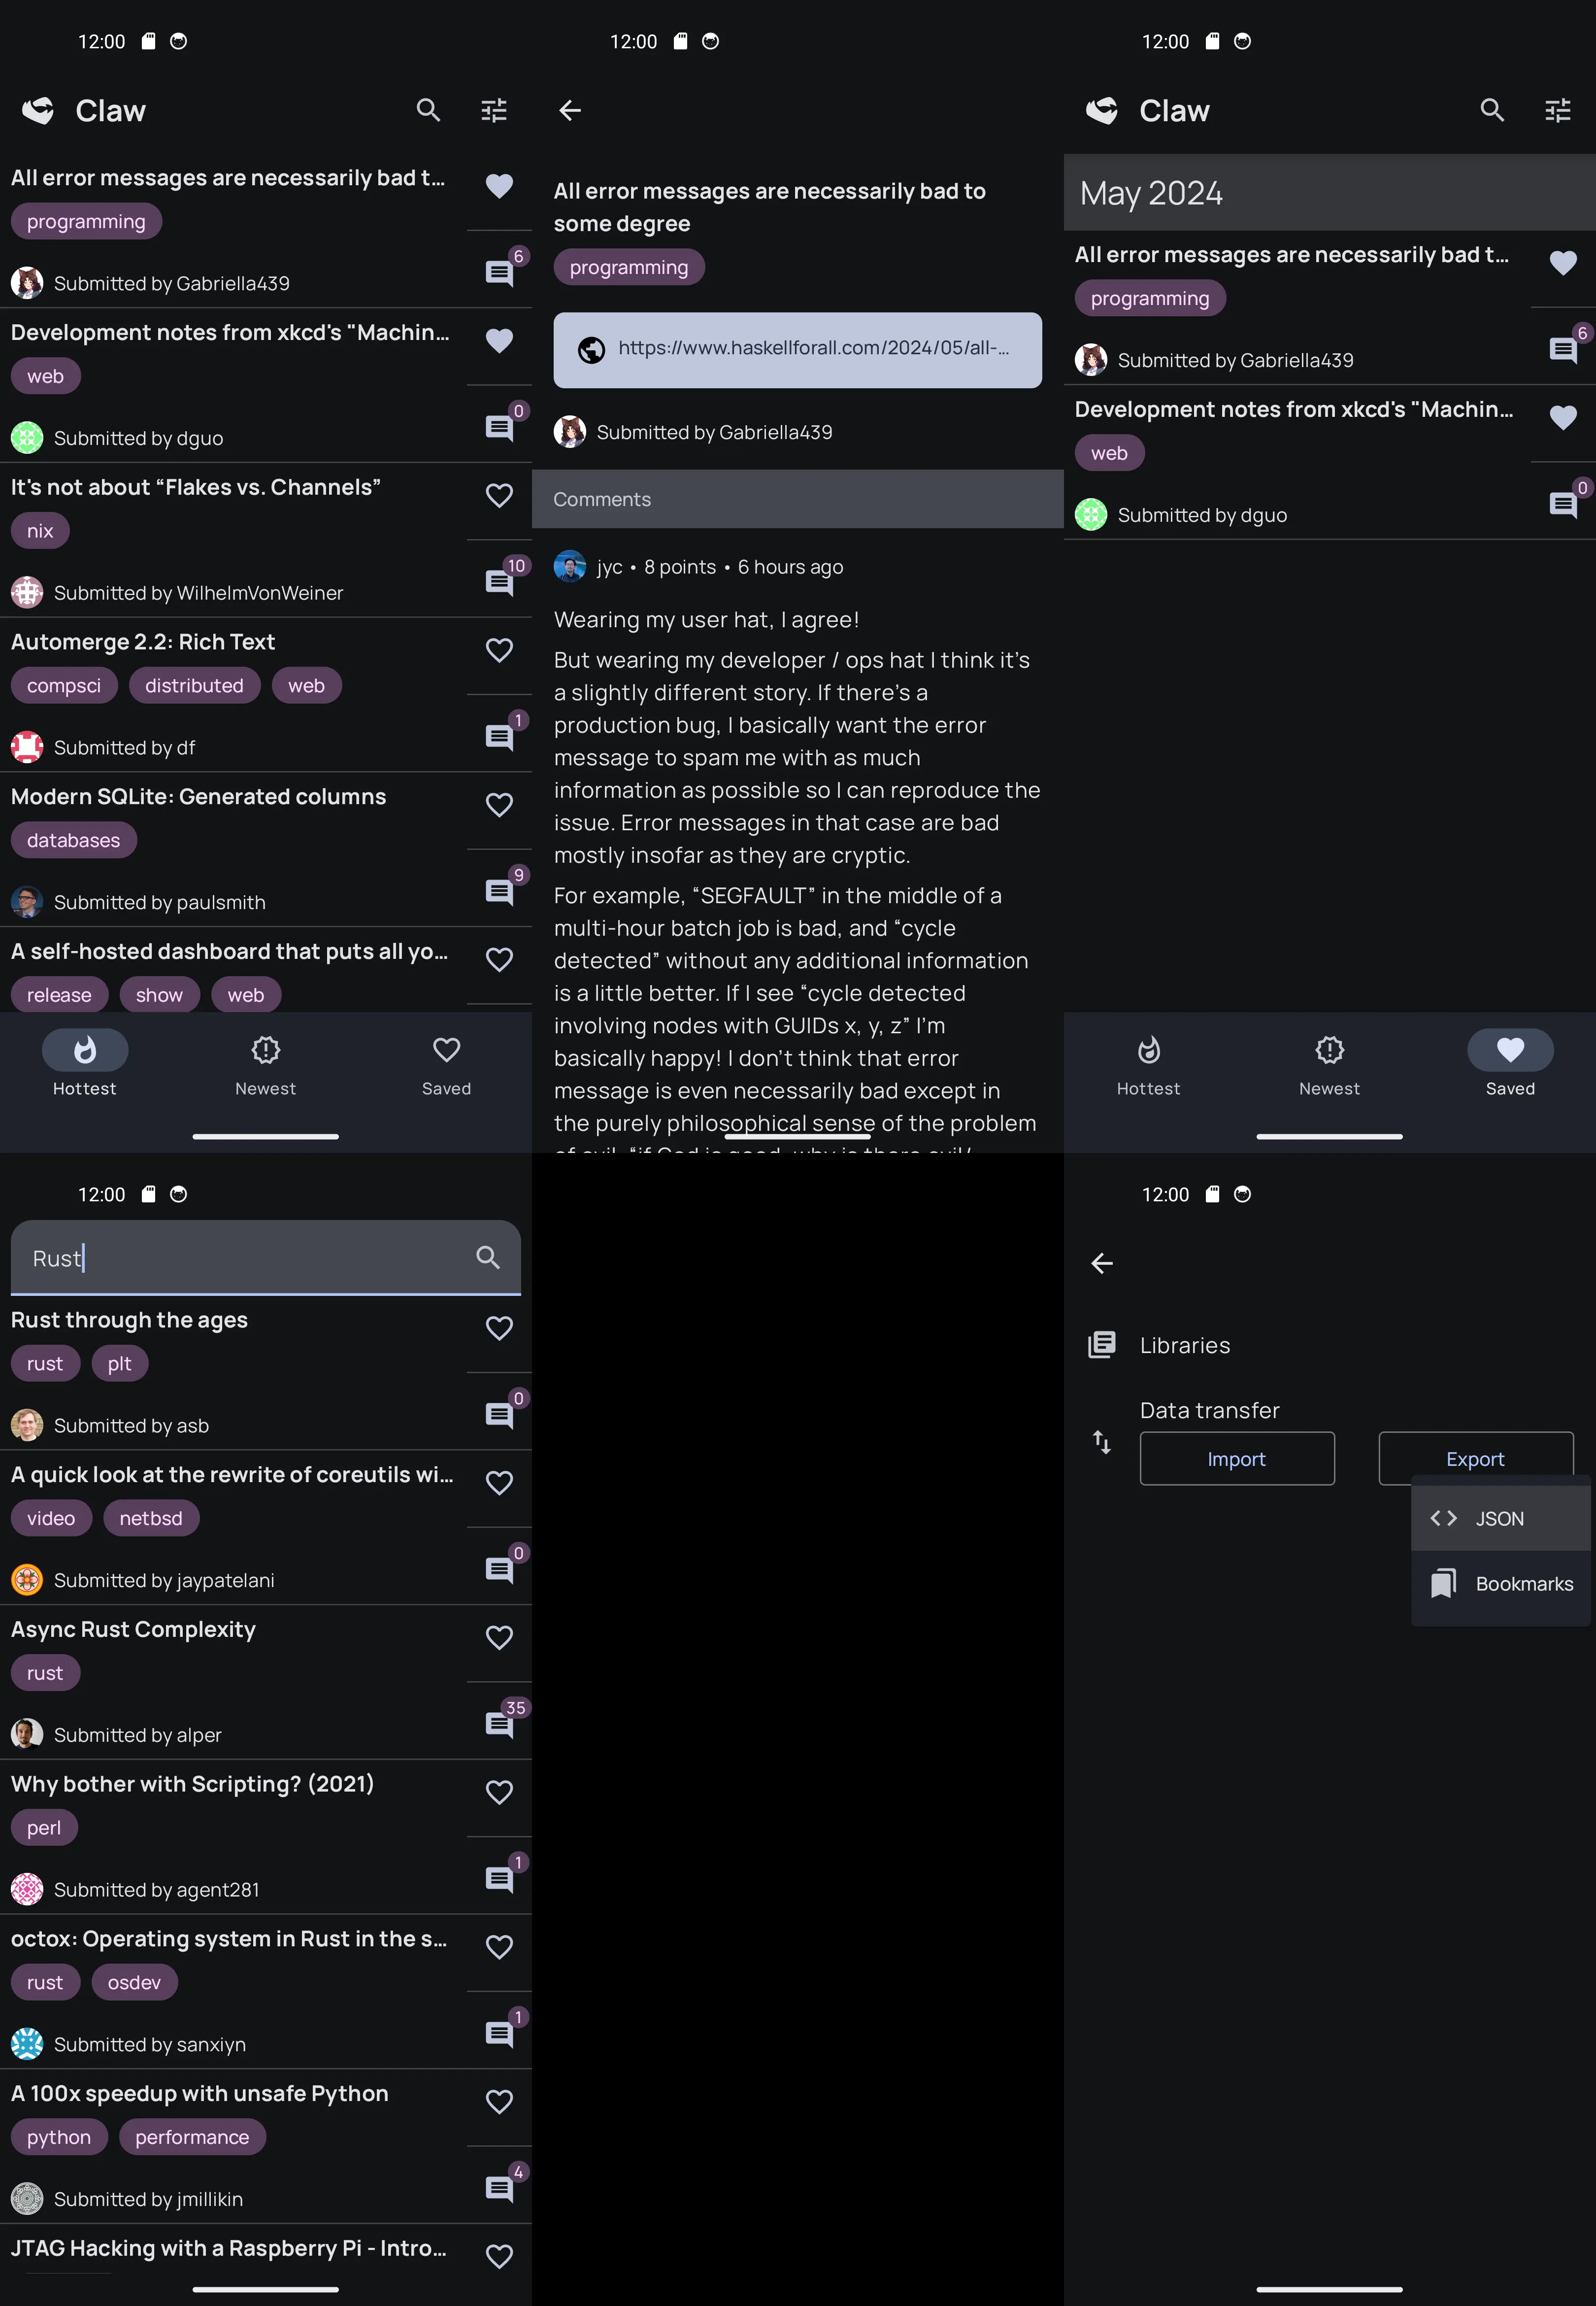Click the Import button under Data transfer
This screenshot has height=2306, width=1596.
click(x=1237, y=1458)
